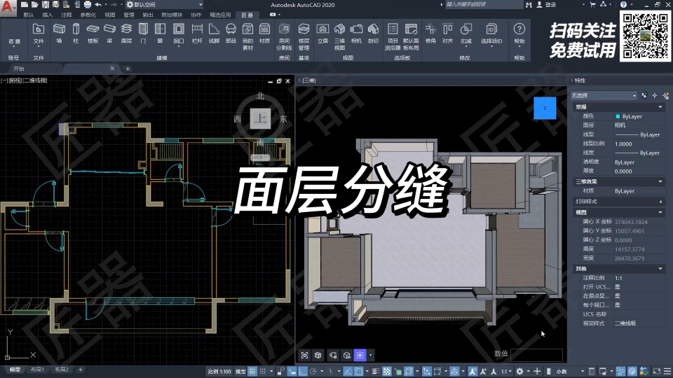Expand the 选择项ID dropdown
This screenshot has height=378, width=673.
[x=491, y=45]
